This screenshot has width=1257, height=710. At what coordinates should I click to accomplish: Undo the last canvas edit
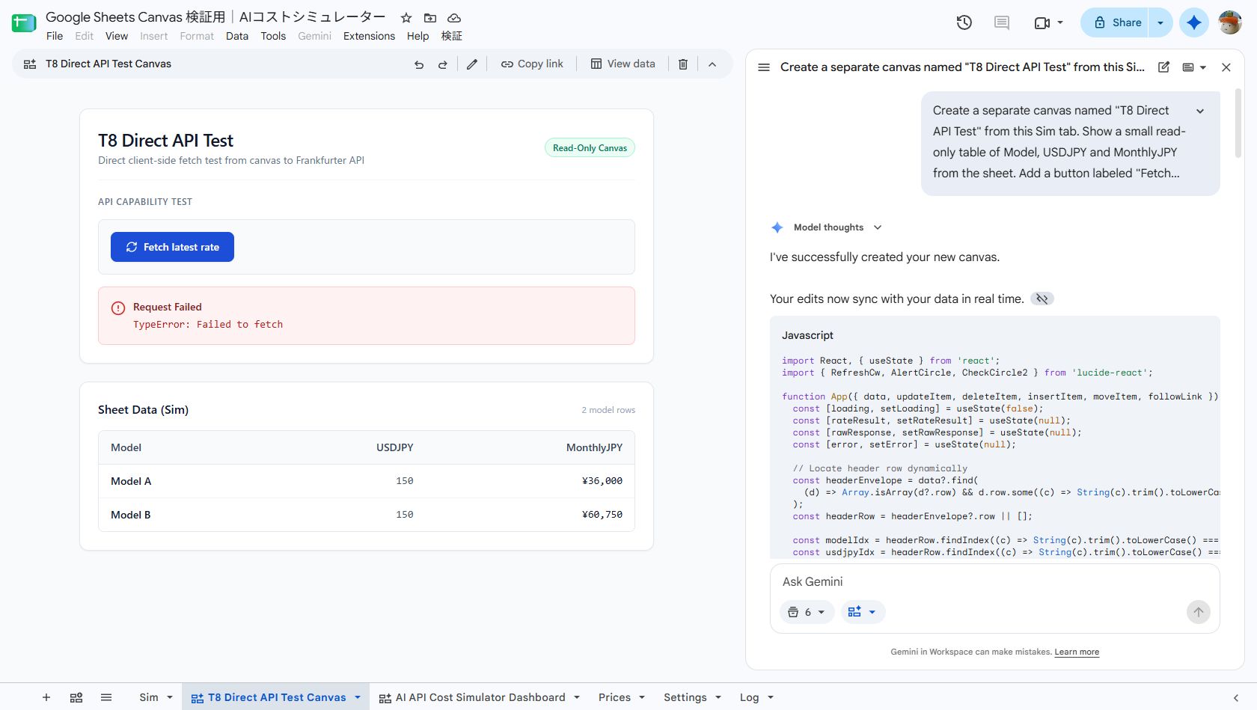[419, 64]
